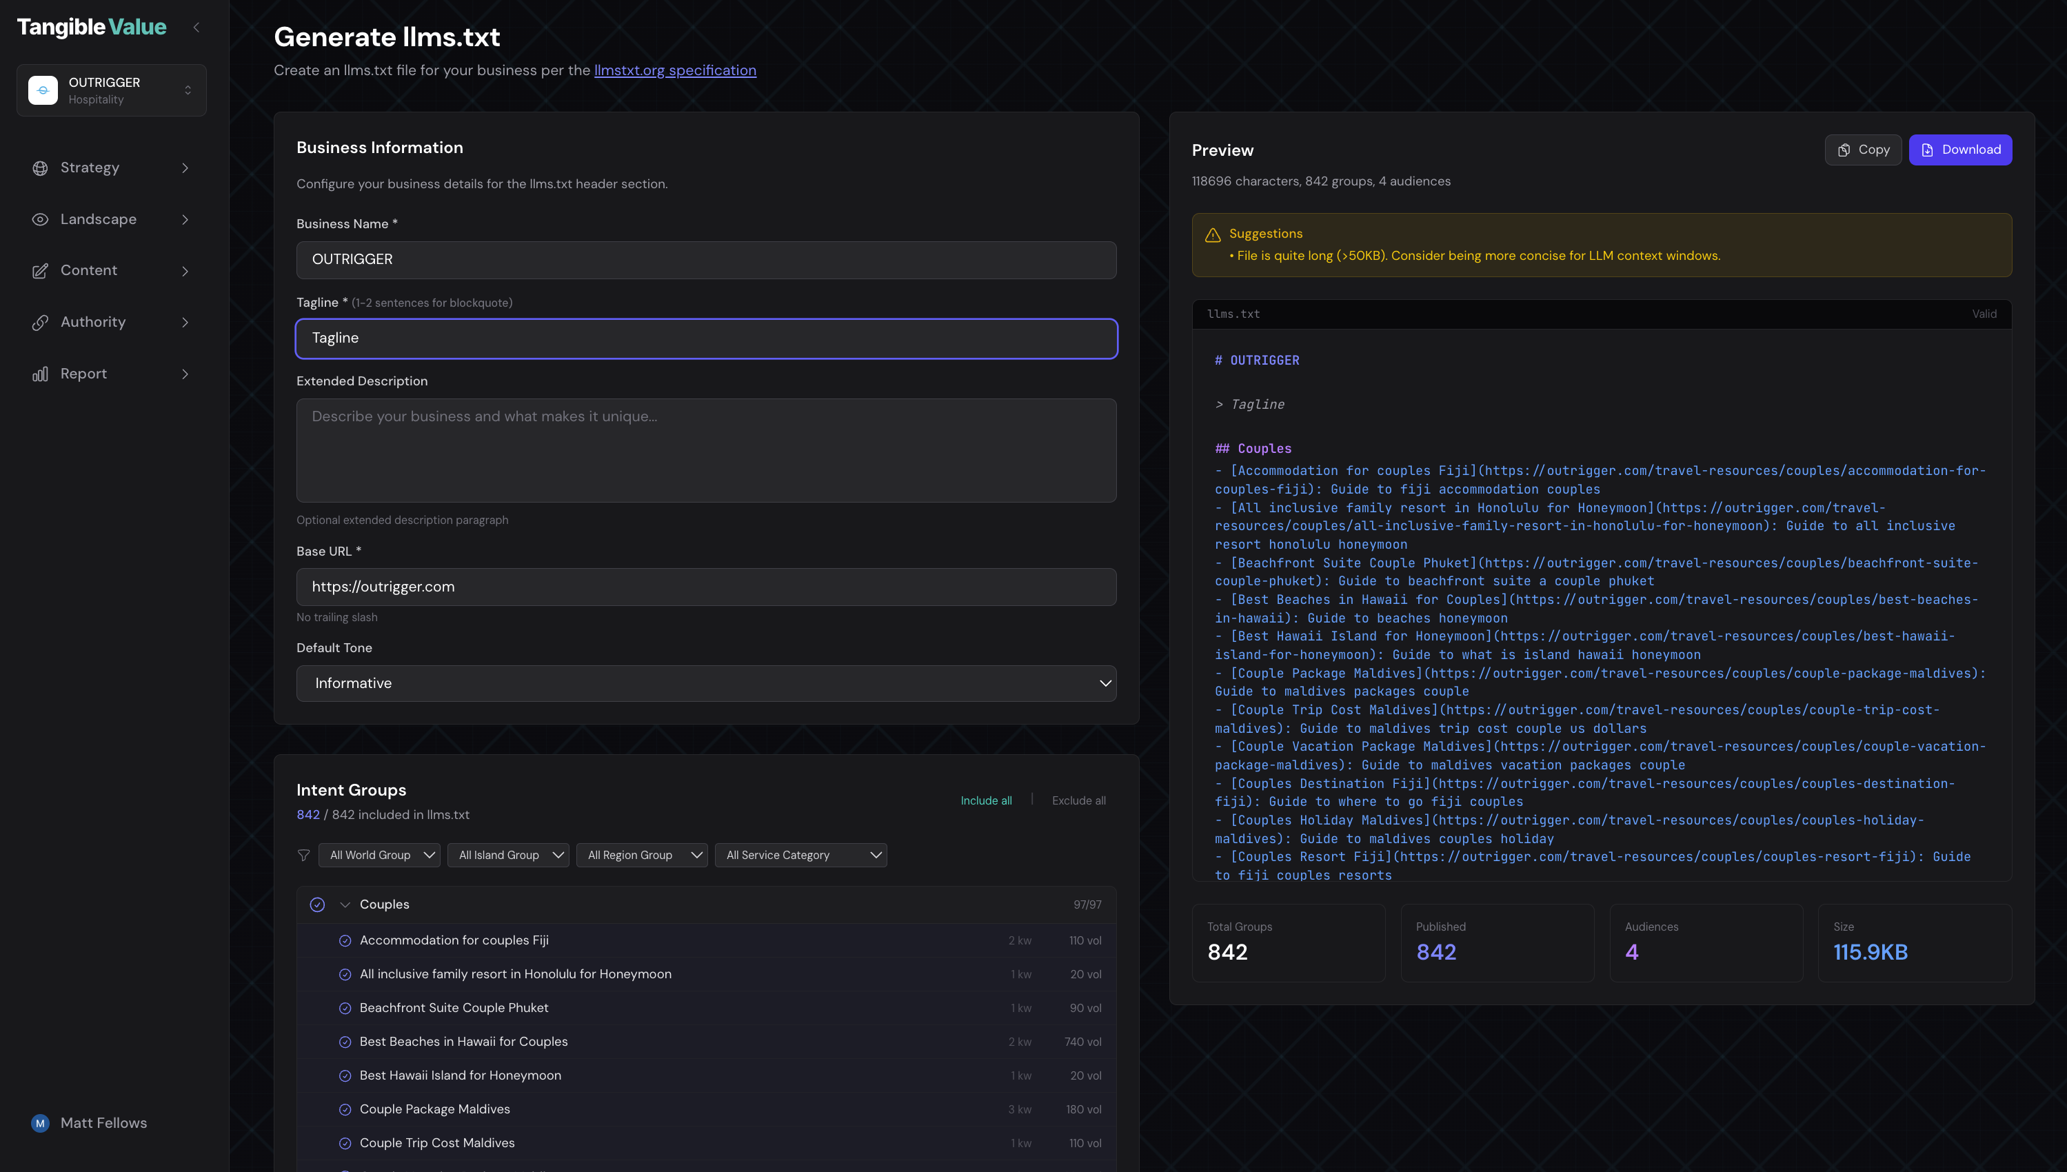Collapse the sidebar using the arrow icon

(x=196, y=27)
